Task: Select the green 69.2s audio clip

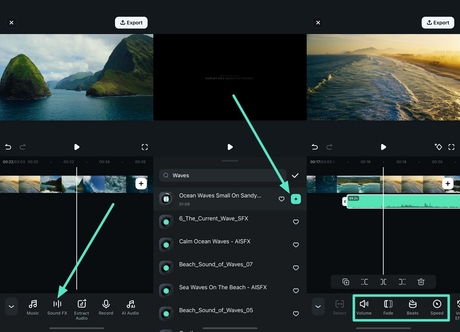Action: pyautogui.click(x=403, y=201)
